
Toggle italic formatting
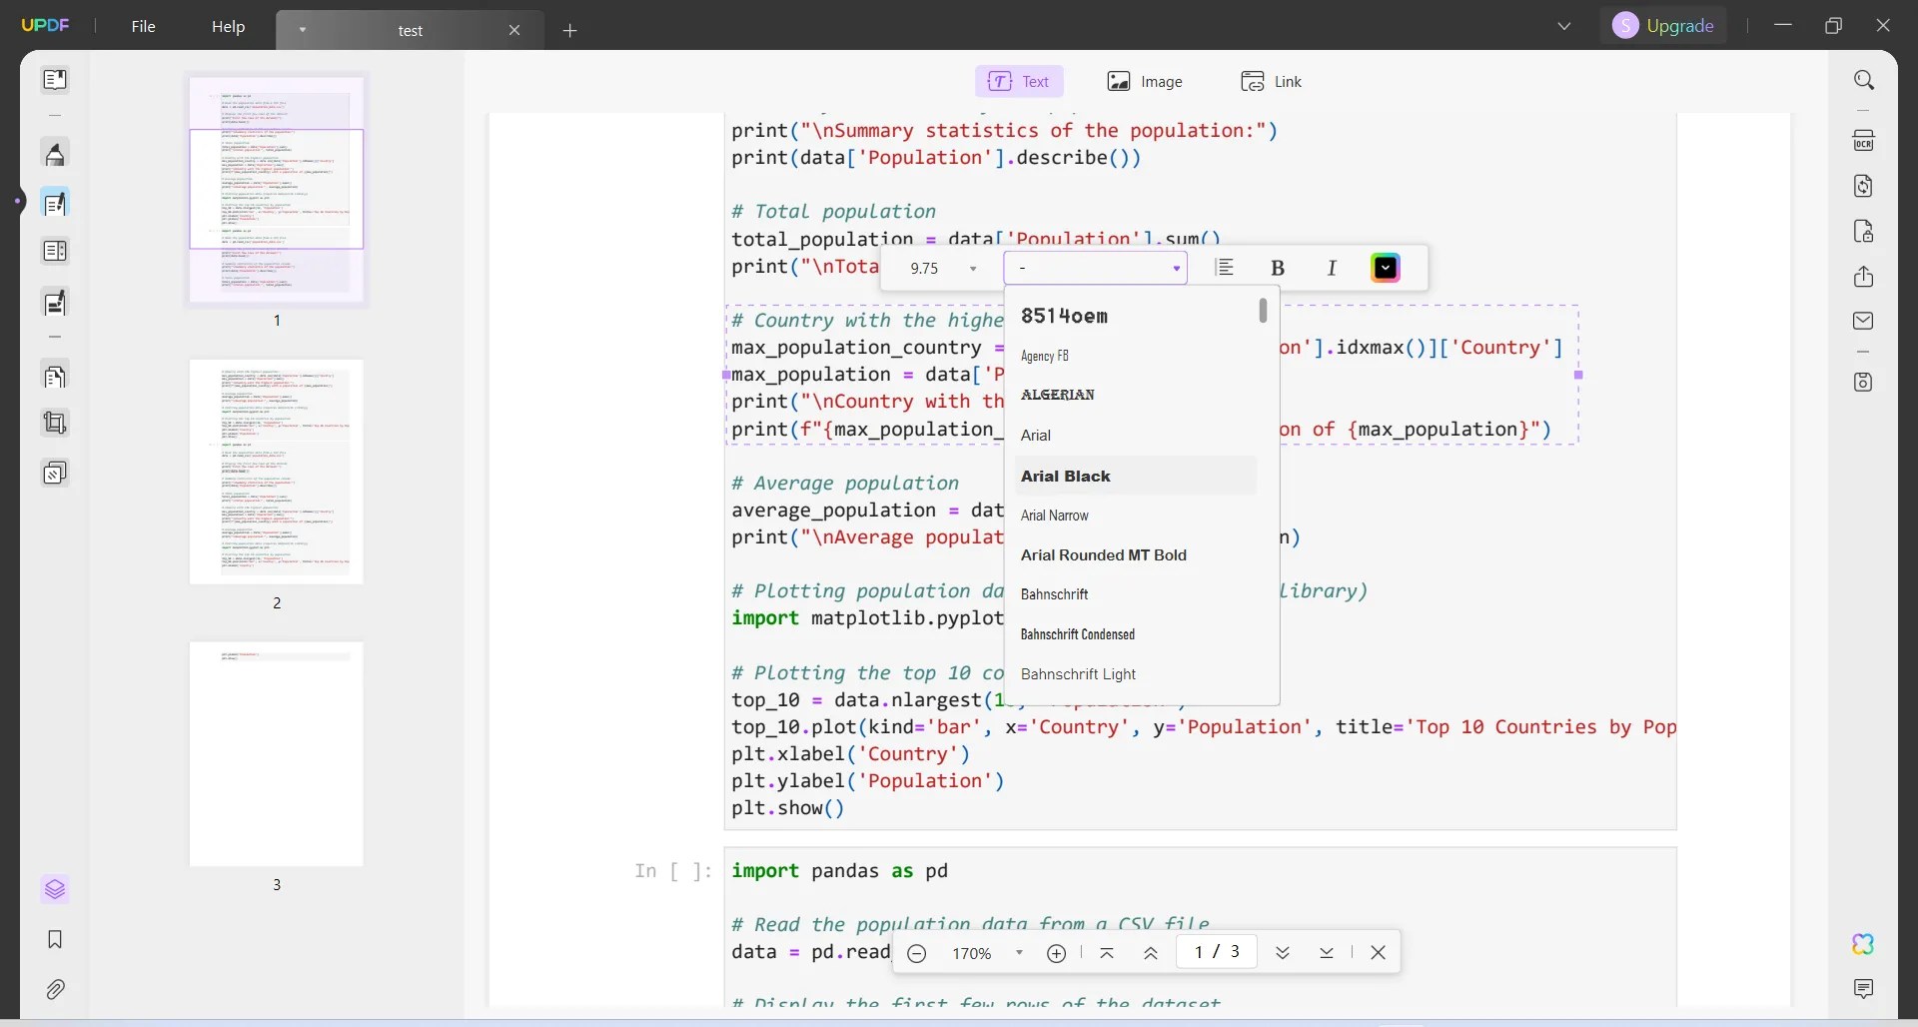(1332, 268)
